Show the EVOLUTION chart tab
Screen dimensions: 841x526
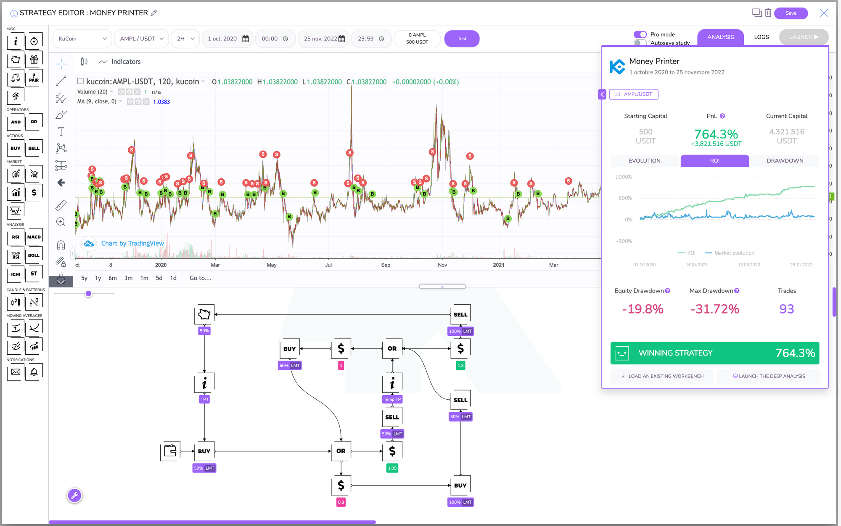click(x=644, y=161)
